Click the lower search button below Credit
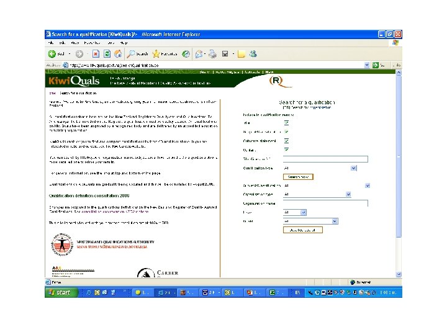Viewport: 447px width, 335px height. click(x=303, y=230)
